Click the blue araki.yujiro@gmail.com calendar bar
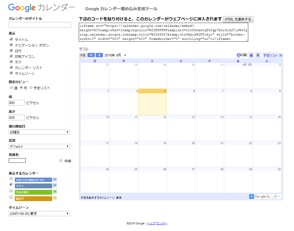Viewport: 294px width, 231px height. click(x=33, y=180)
